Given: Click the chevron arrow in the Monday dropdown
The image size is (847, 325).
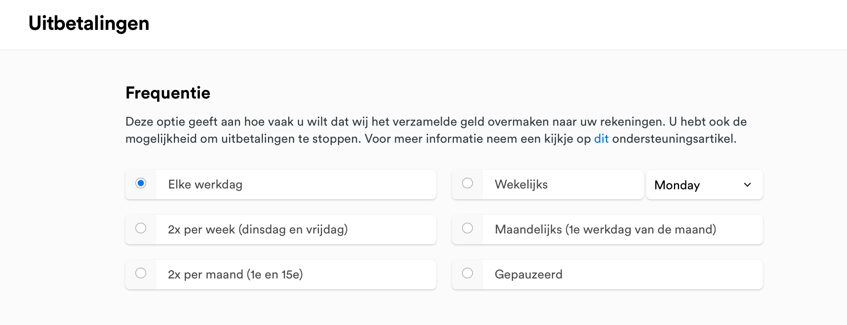Looking at the screenshot, I should click(x=747, y=185).
